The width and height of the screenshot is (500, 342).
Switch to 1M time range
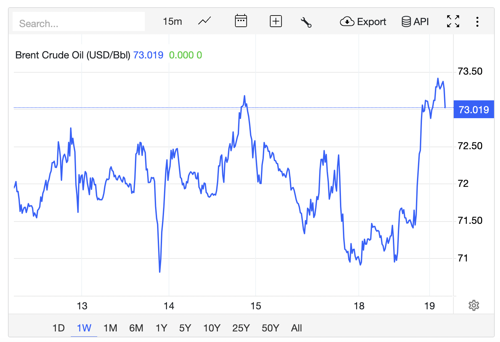click(x=110, y=328)
